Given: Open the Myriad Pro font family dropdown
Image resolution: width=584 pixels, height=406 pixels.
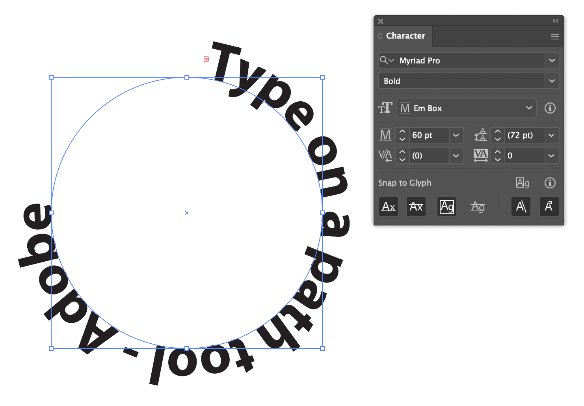Looking at the screenshot, I should point(552,60).
